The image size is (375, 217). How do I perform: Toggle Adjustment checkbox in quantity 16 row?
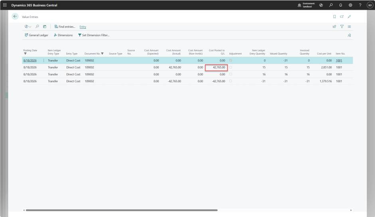pos(231,74)
